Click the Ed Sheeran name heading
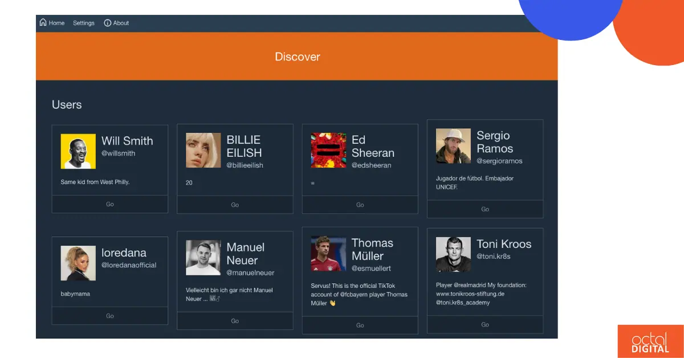Image resolution: width=684 pixels, height=358 pixels. (x=373, y=147)
